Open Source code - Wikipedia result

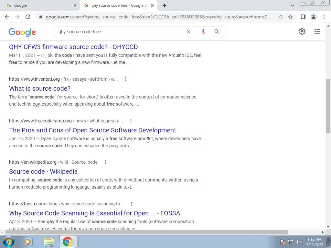click(43, 171)
